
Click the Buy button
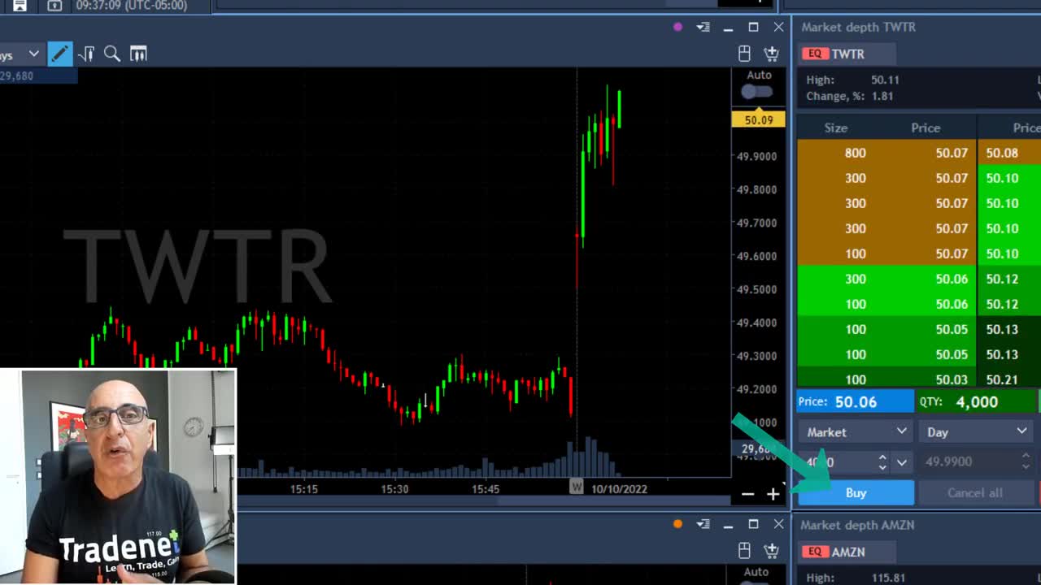pyautogui.click(x=856, y=492)
